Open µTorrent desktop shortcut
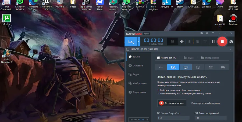Viewport: 242px width, 122px height. [6, 20]
